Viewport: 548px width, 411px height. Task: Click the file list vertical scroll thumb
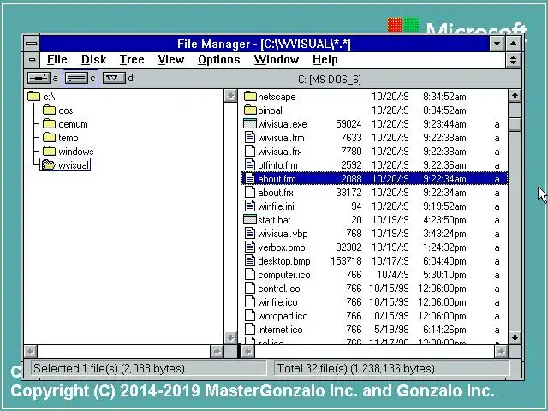515,124
